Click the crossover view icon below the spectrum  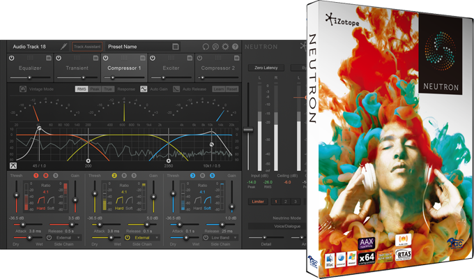13,165
